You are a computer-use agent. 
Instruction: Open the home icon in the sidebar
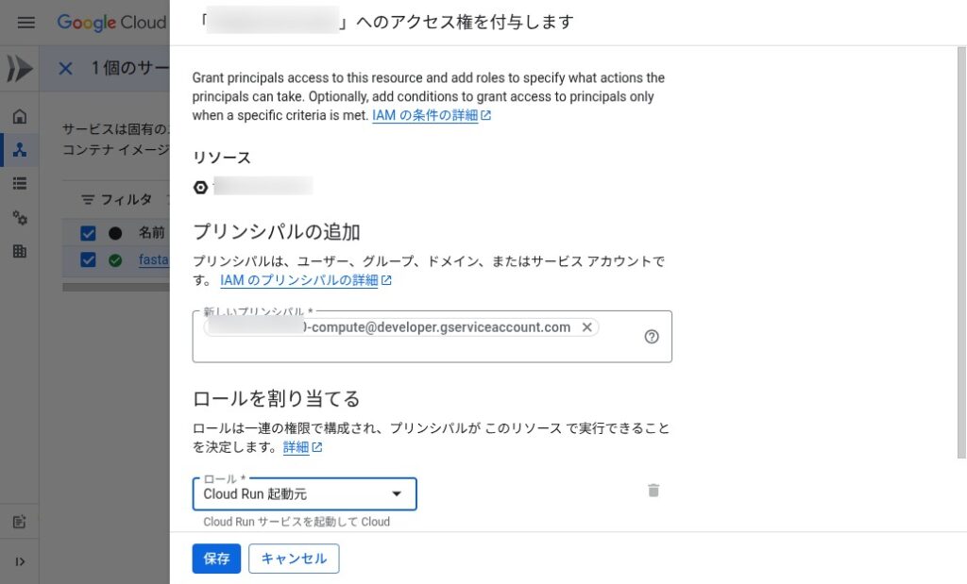pyautogui.click(x=20, y=117)
